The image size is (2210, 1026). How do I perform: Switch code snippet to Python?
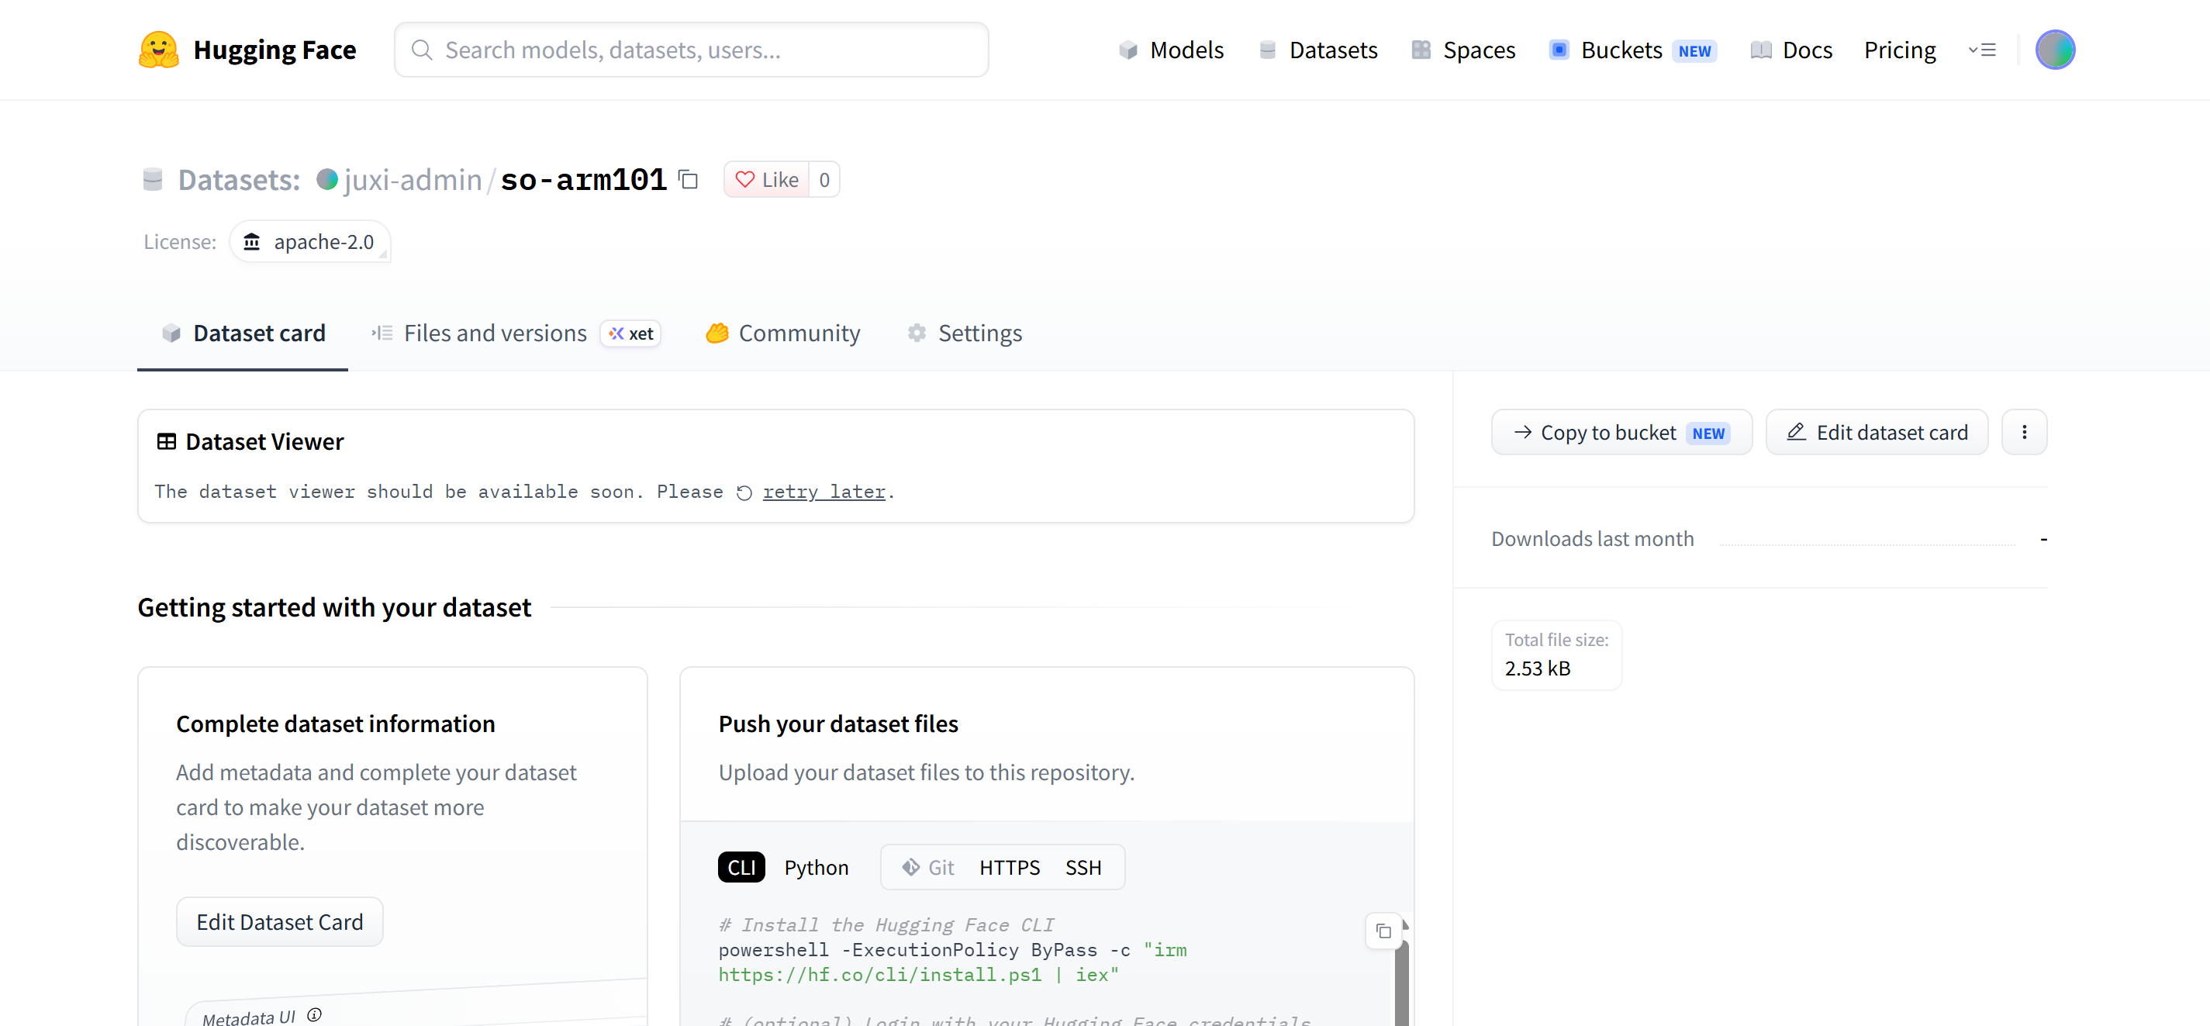pos(816,867)
